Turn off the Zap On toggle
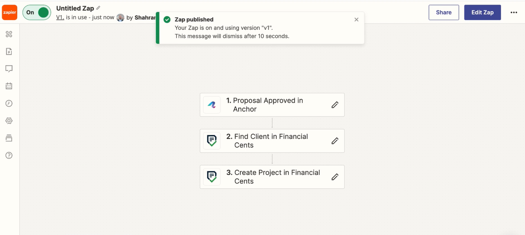This screenshot has height=235, width=525. (37, 12)
